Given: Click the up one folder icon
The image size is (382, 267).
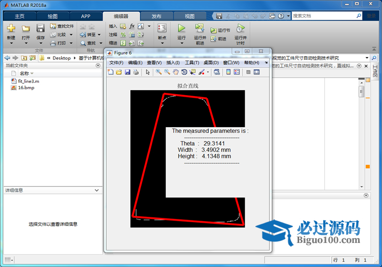Looking at the screenshot, I should coord(24,58).
